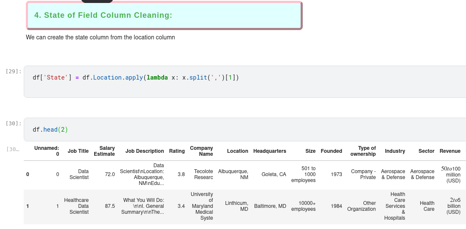Select the Baltimore, MD headquarters cell
This screenshot has height=229, width=466.
[270, 206]
